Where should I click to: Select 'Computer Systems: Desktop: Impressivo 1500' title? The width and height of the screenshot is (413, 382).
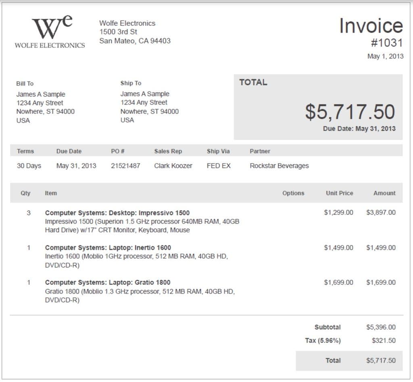[x=117, y=213]
